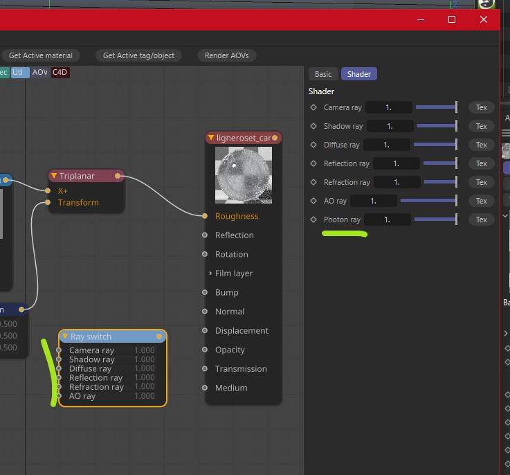The image size is (510, 475).
Task: Click the Get Active tag/object button
Action: [138, 55]
